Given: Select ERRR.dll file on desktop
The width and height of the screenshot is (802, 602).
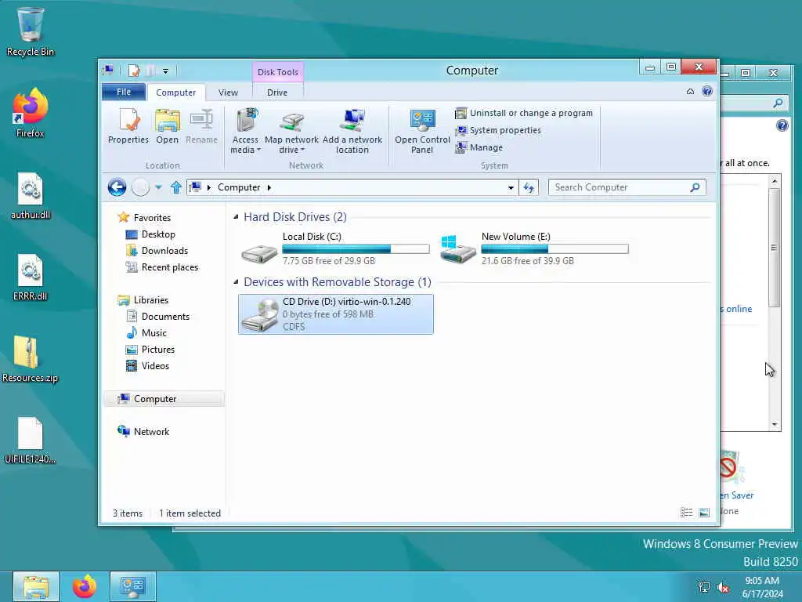Looking at the screenshot, I should point(31,277).
